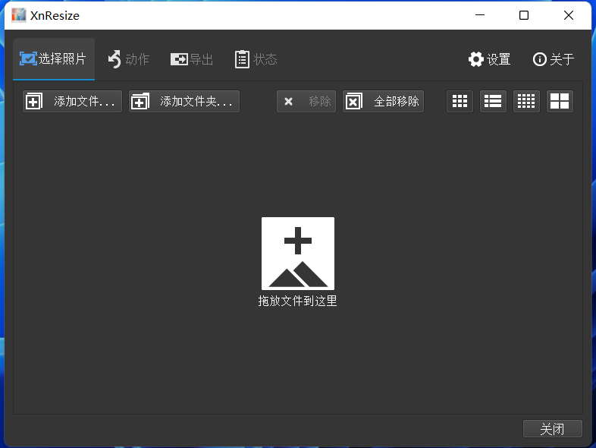Open the 状态 tab
596x448 pixels.
[x=256, y=59]
